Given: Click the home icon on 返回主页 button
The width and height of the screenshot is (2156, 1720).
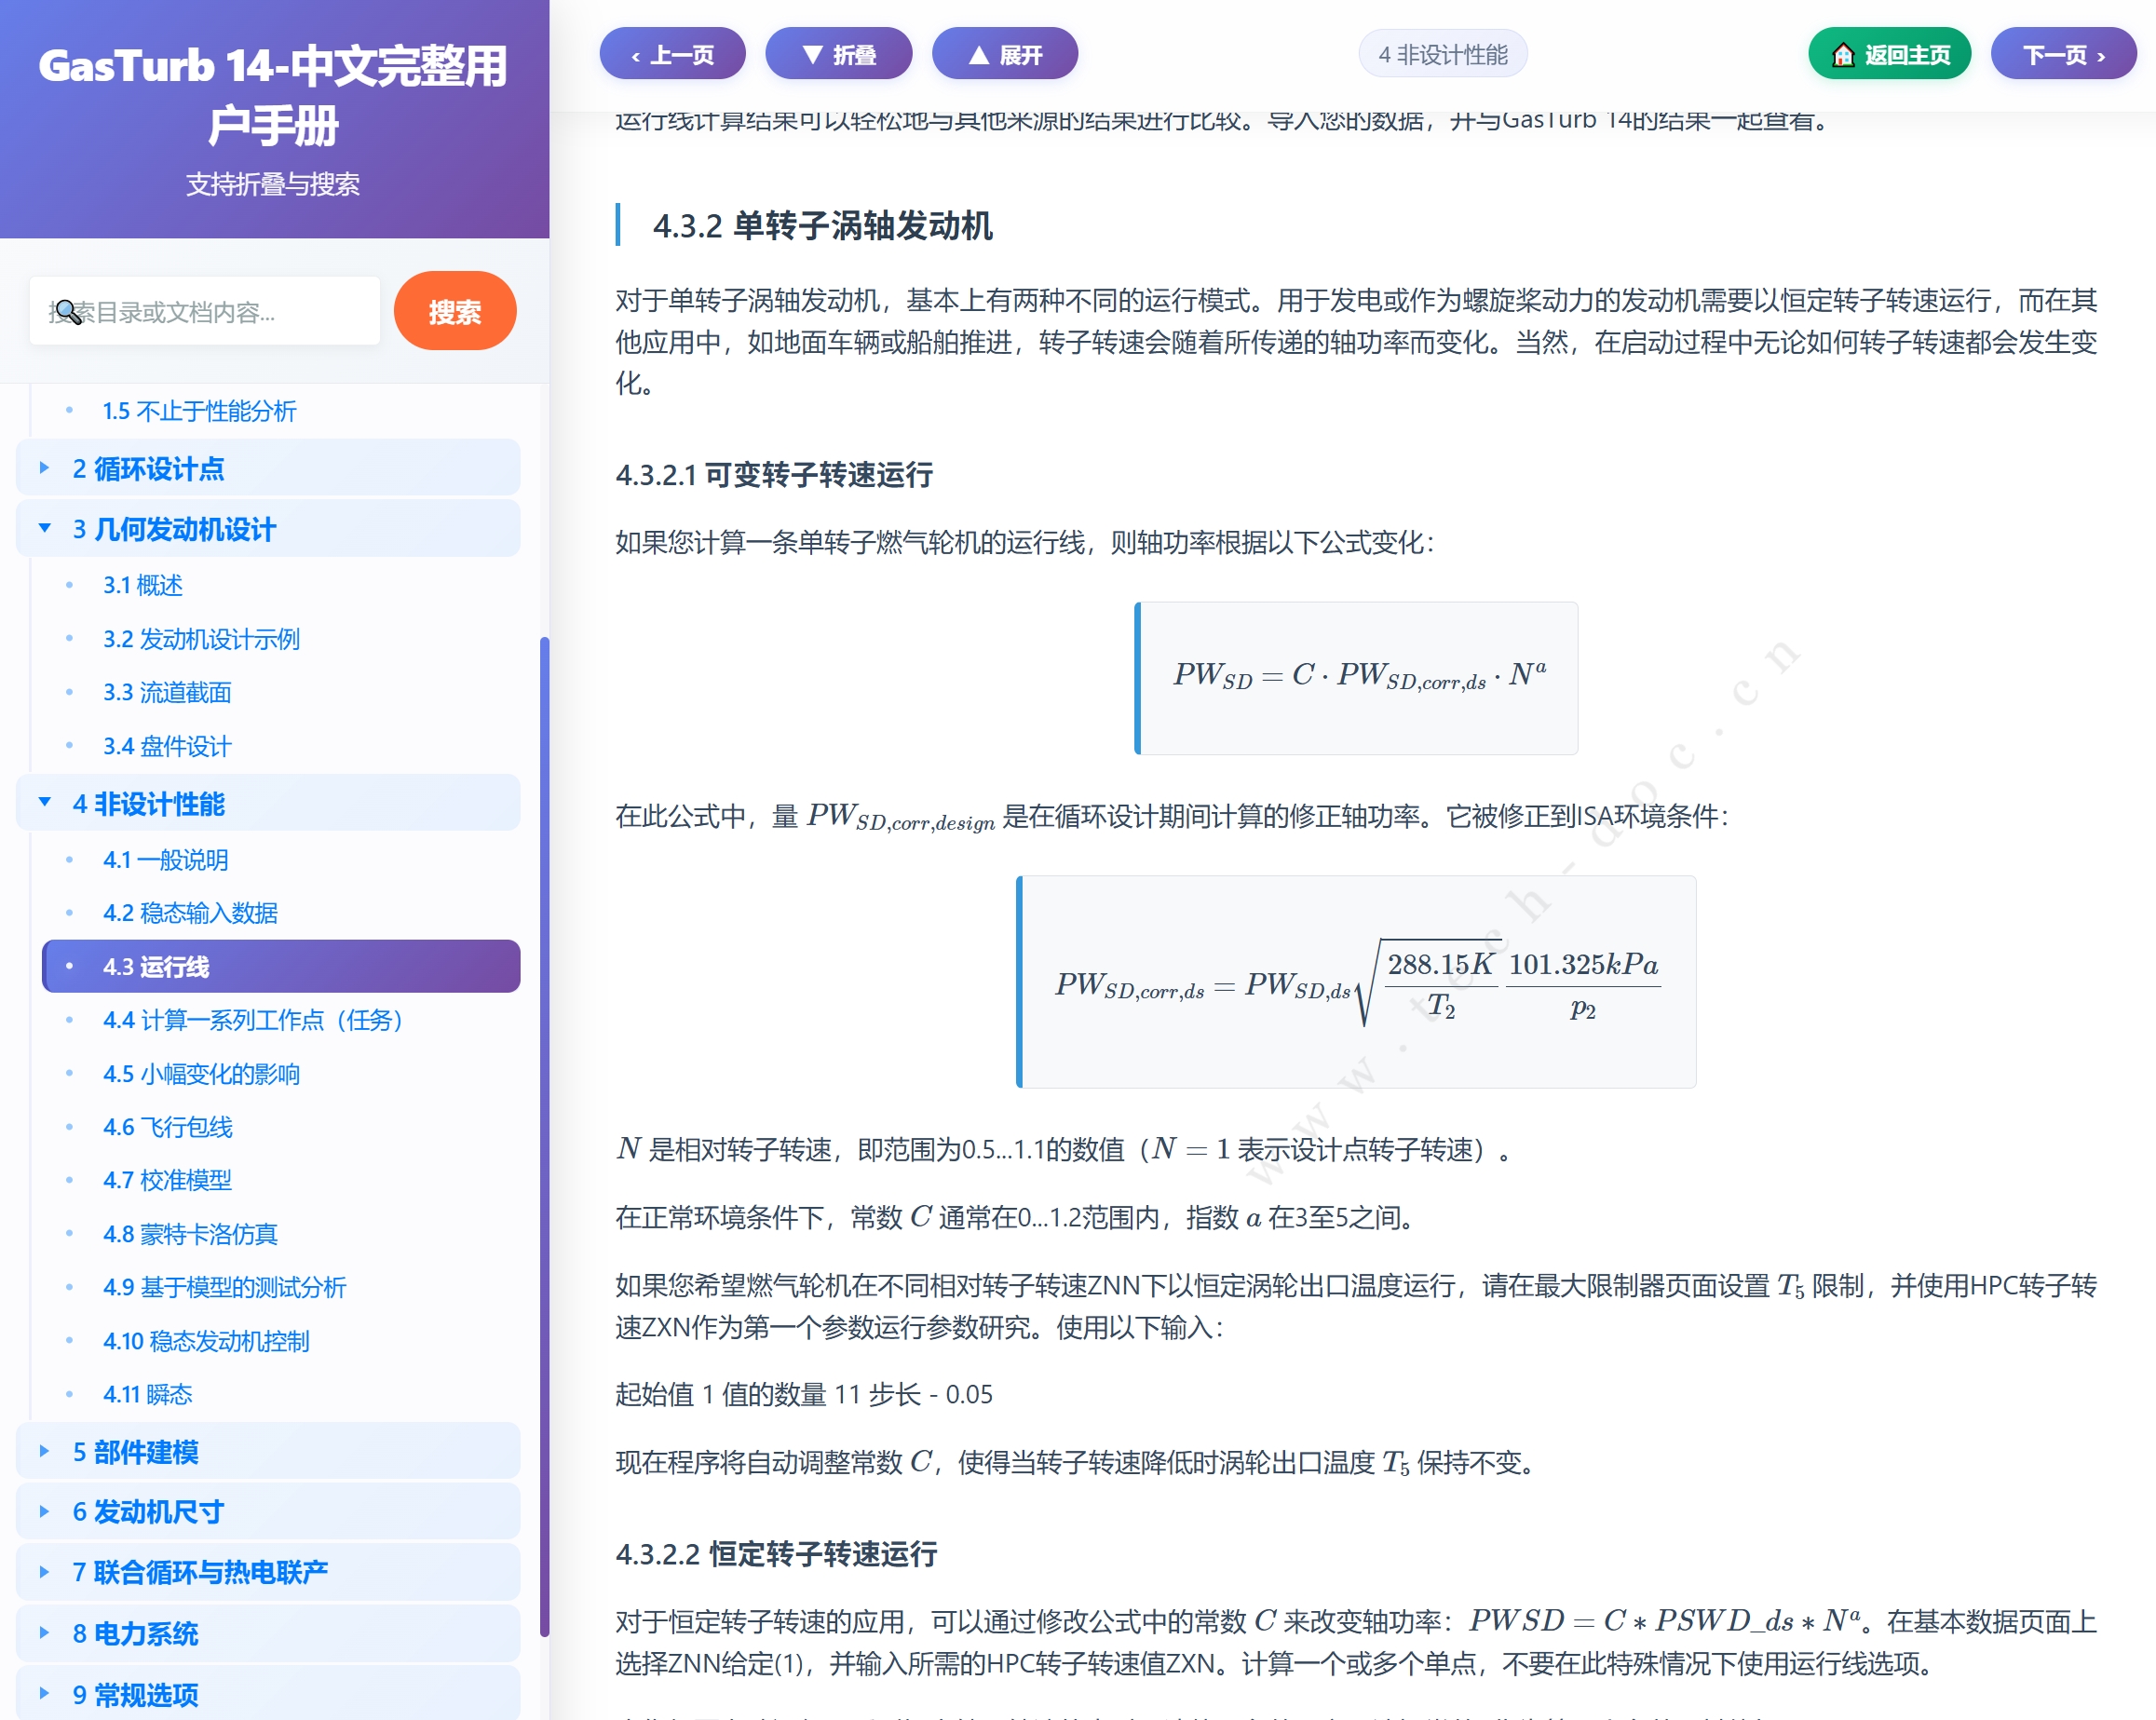Looking at the screenshot, I should point(1843,55).
